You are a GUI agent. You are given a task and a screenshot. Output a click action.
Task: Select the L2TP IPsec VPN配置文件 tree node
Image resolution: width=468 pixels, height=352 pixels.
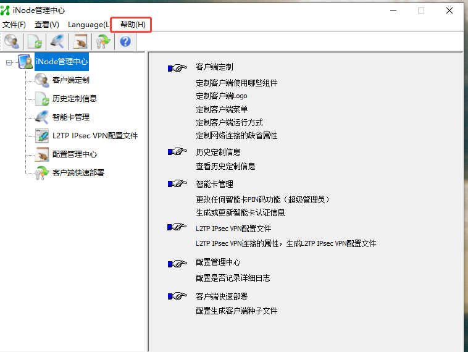[94, 136]
